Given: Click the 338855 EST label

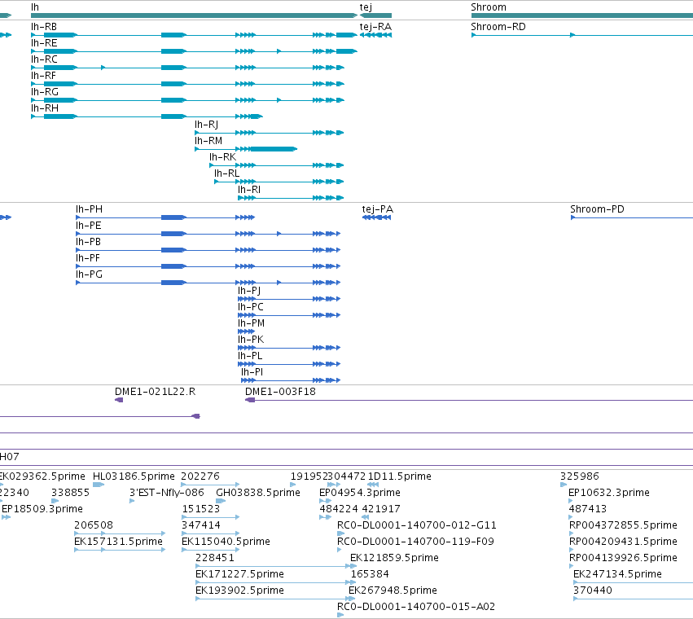Looking at the screenshot, I should coord(70,493).
